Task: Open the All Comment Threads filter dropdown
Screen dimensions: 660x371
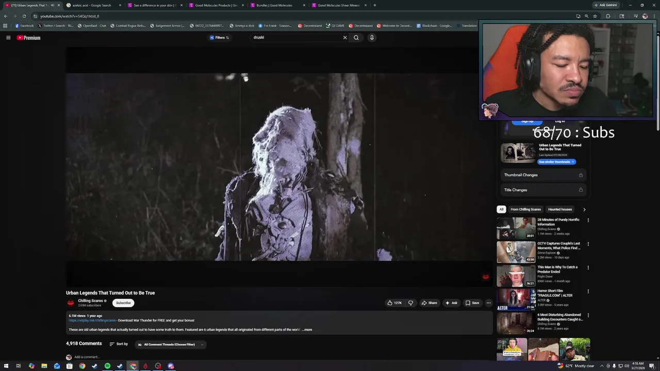Action: click(170, 344)
